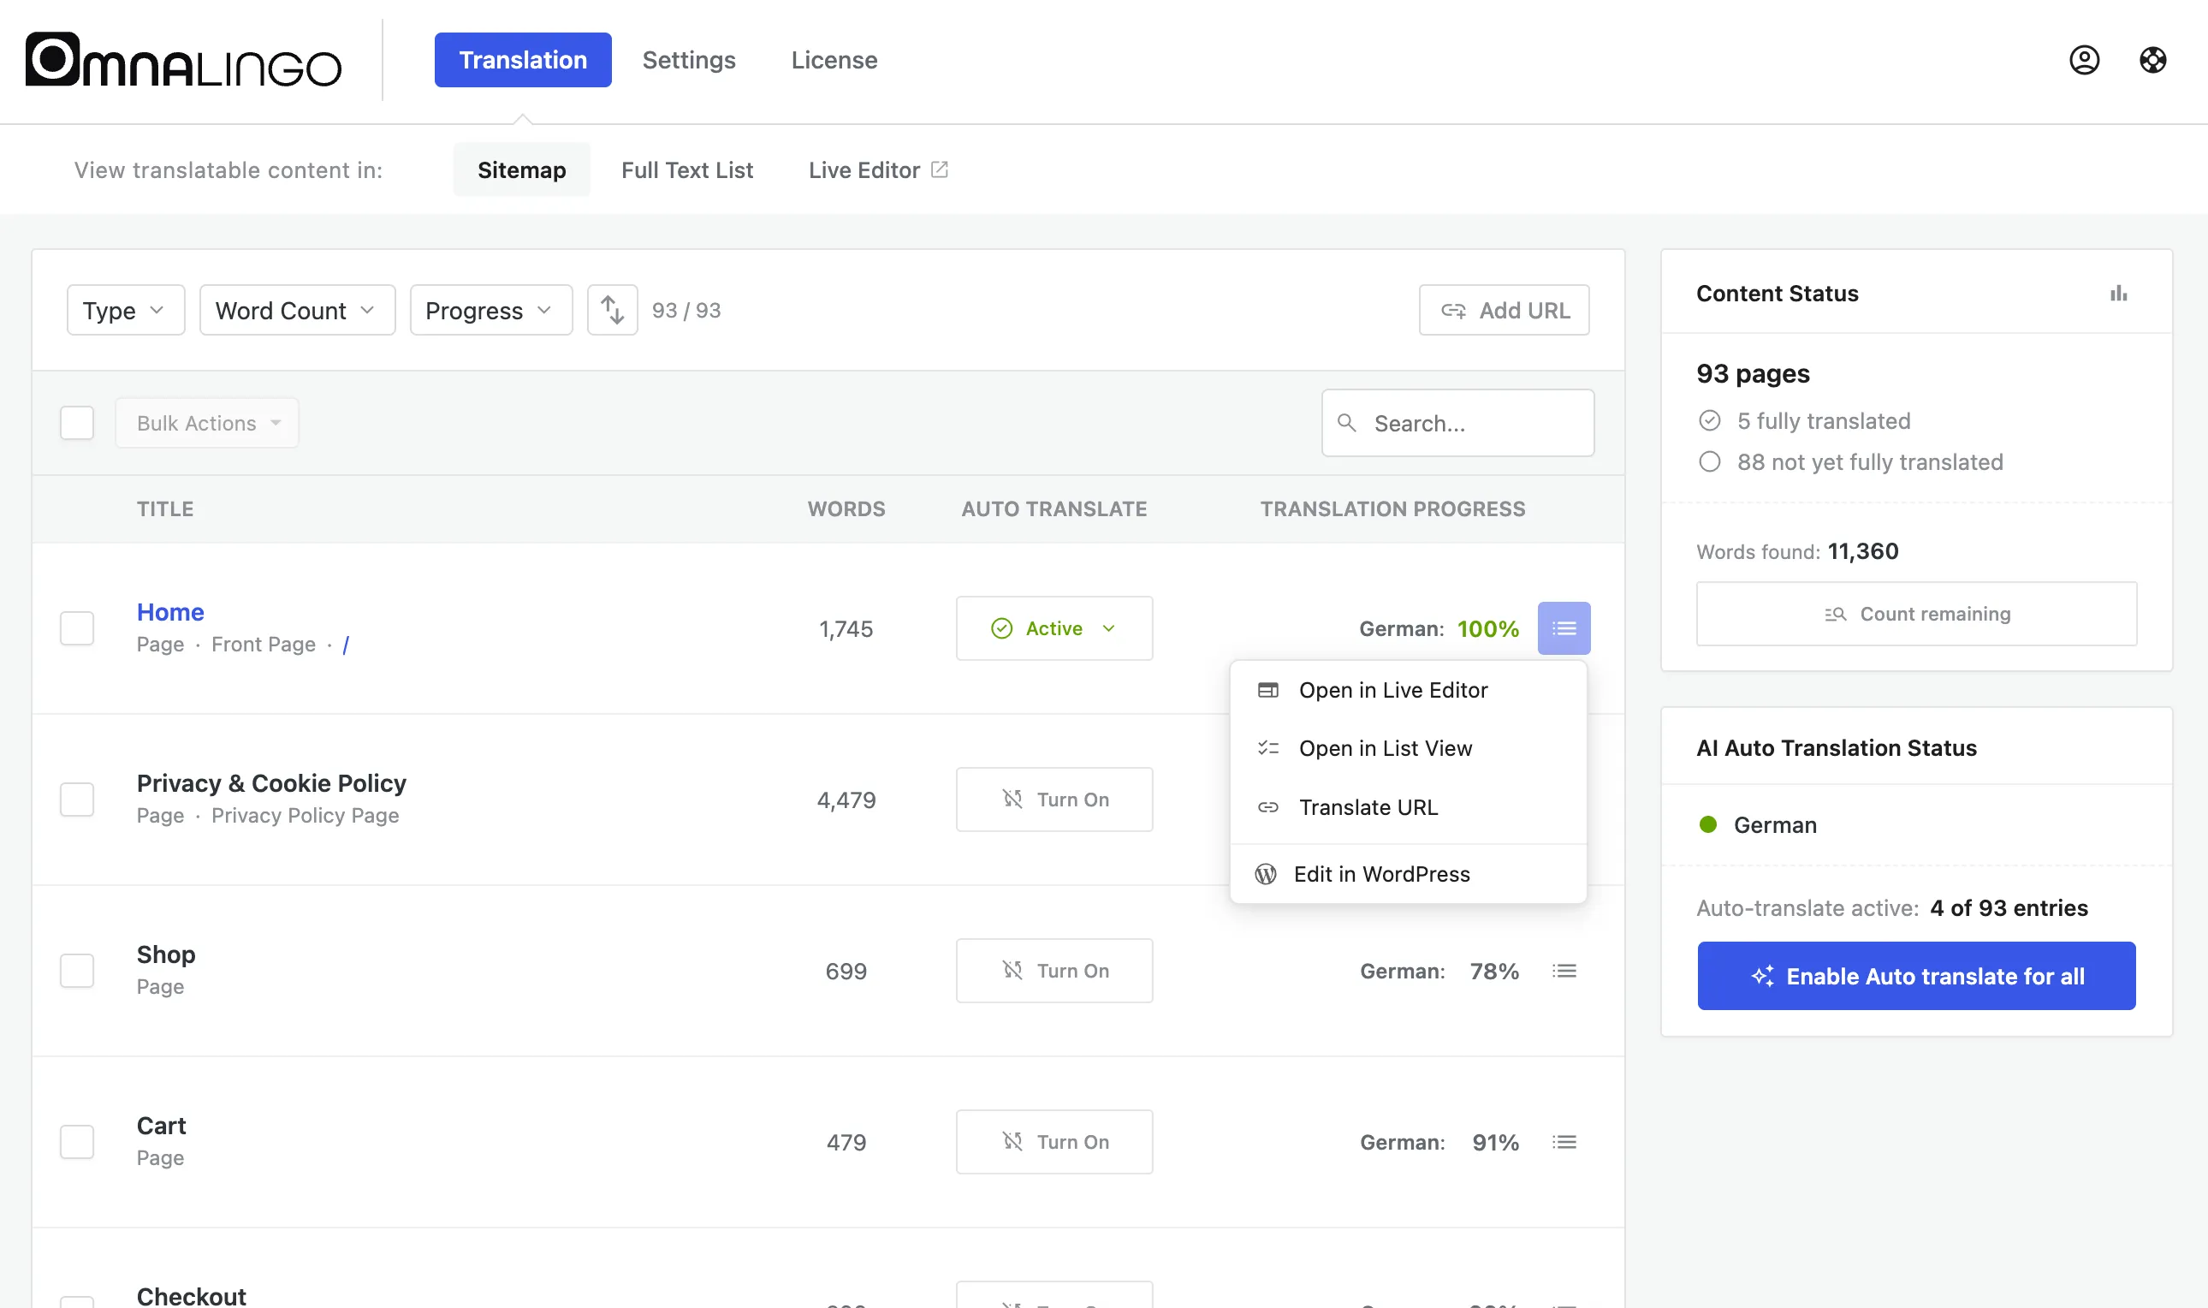The height and width of the screenshot is (1308, 2208).
Task: Click the Privacy & Cookie Policy title
Action: (271, 782)
